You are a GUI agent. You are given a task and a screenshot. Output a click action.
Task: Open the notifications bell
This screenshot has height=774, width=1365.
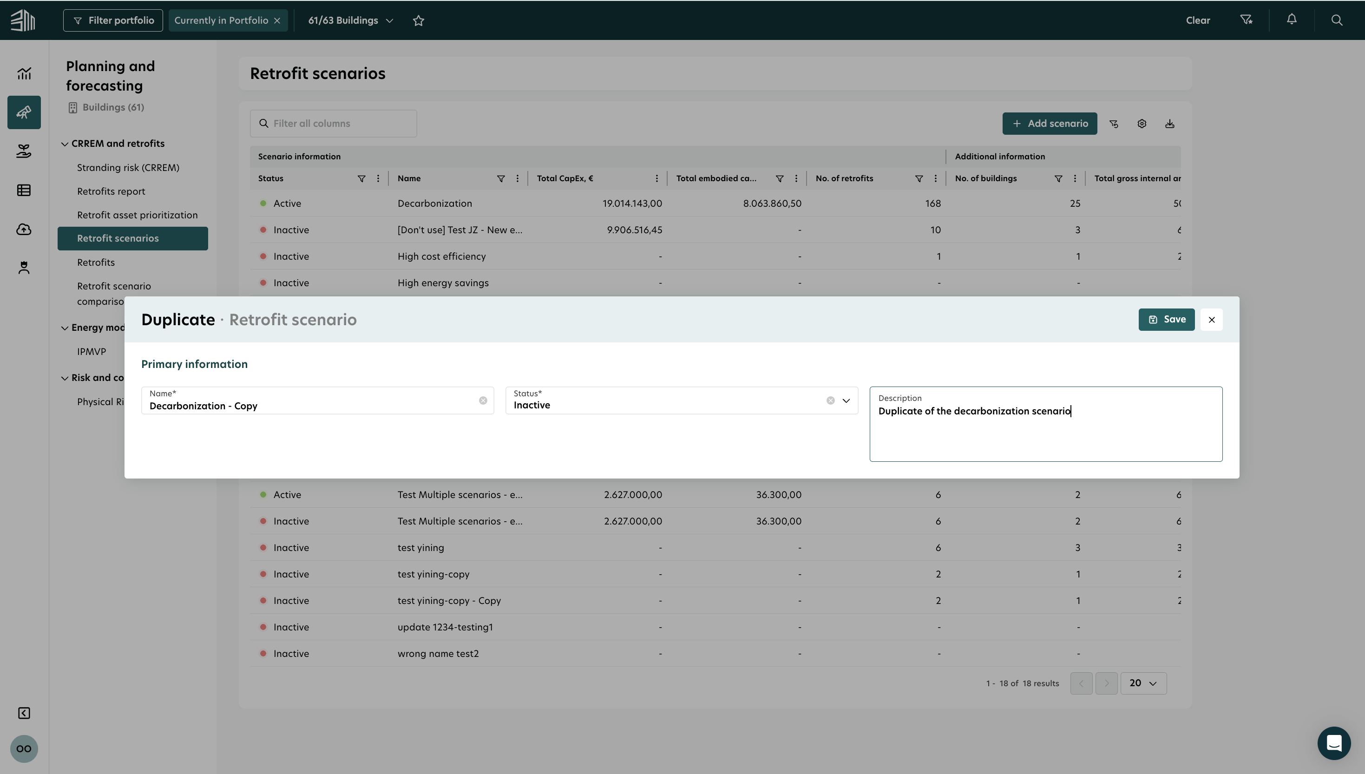1292,20
